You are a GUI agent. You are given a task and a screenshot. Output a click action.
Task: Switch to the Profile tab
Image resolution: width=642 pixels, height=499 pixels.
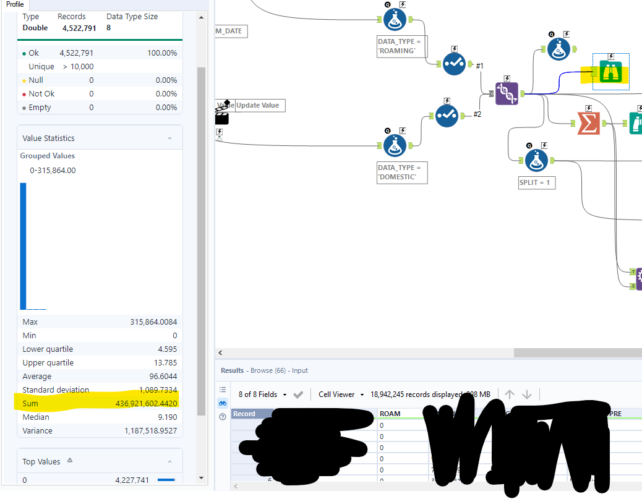[x=14, y=4]
